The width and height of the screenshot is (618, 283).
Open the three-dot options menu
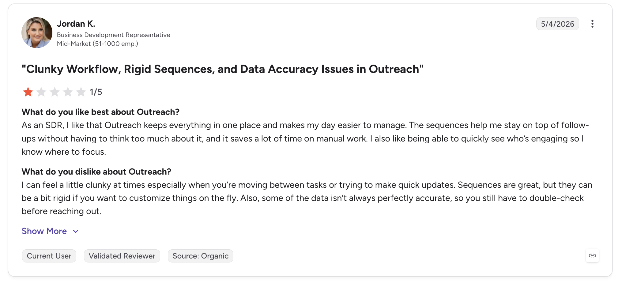click(x=592, y=24)
